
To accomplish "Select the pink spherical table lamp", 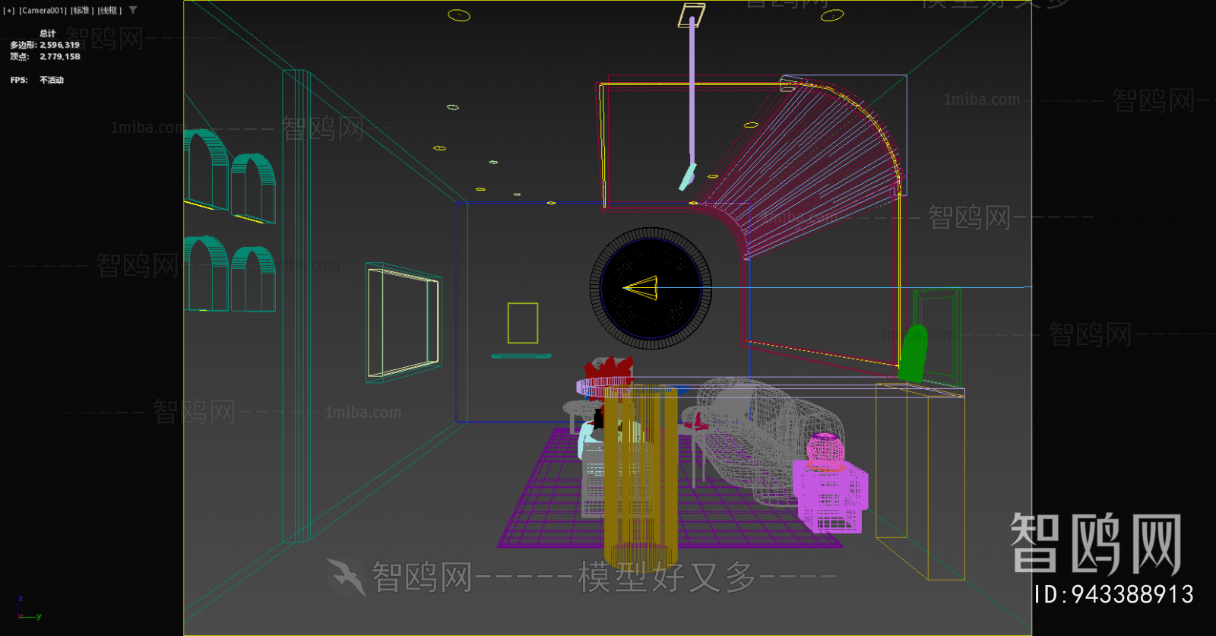I will 825,450.
